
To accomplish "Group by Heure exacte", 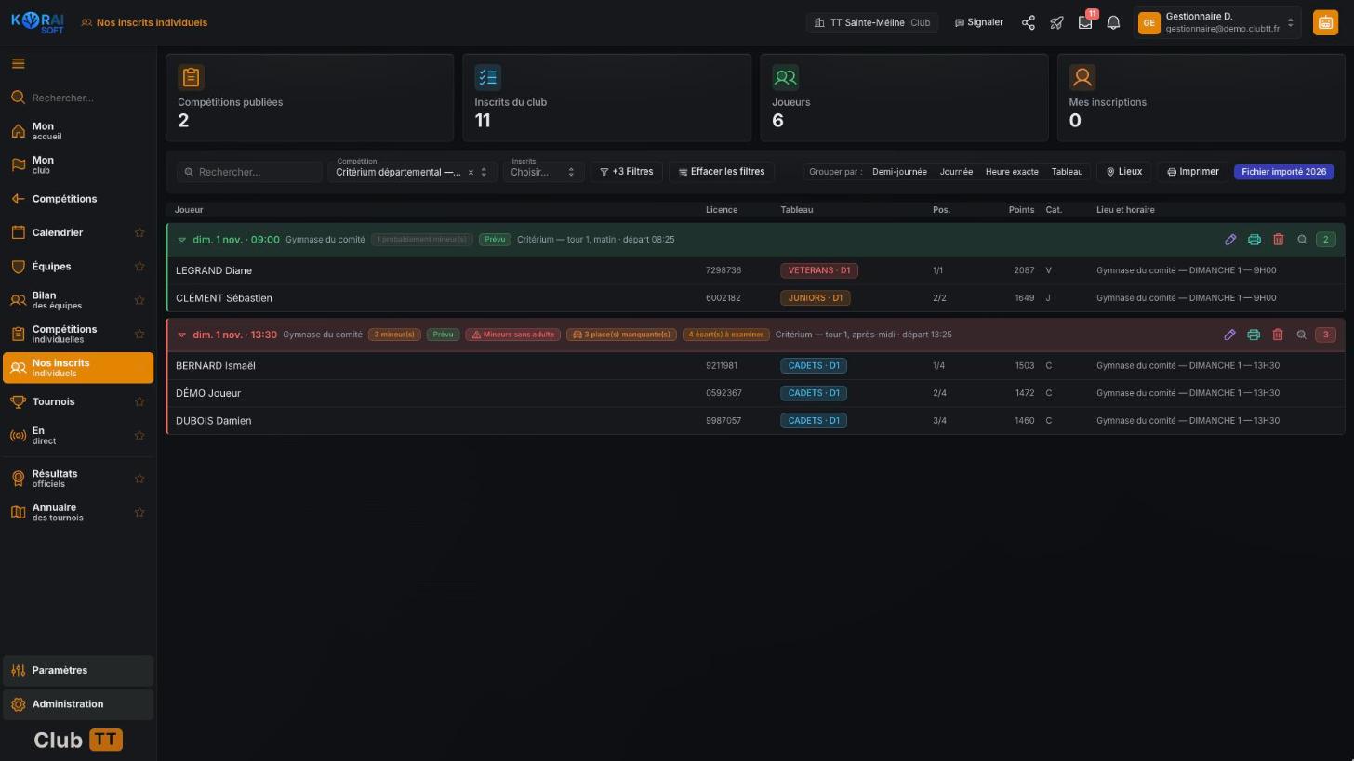I will (1012, 172).
